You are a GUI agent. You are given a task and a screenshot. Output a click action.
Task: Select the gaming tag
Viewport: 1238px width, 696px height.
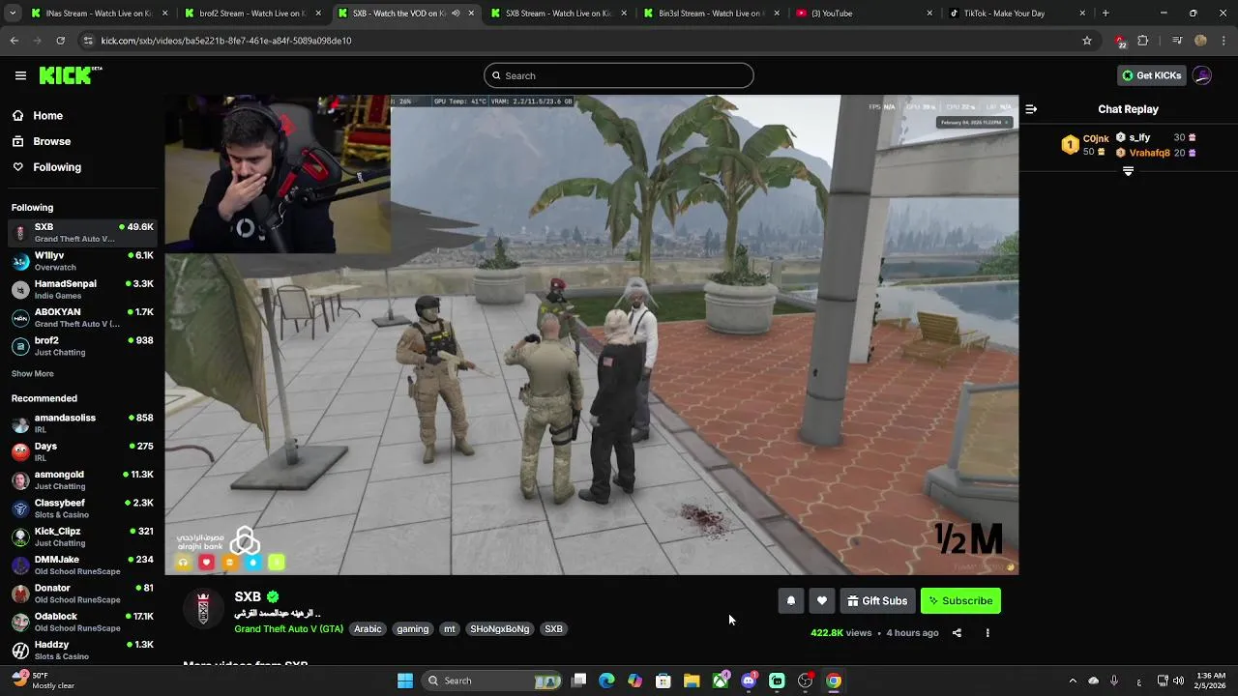click(x=412, y=629)
